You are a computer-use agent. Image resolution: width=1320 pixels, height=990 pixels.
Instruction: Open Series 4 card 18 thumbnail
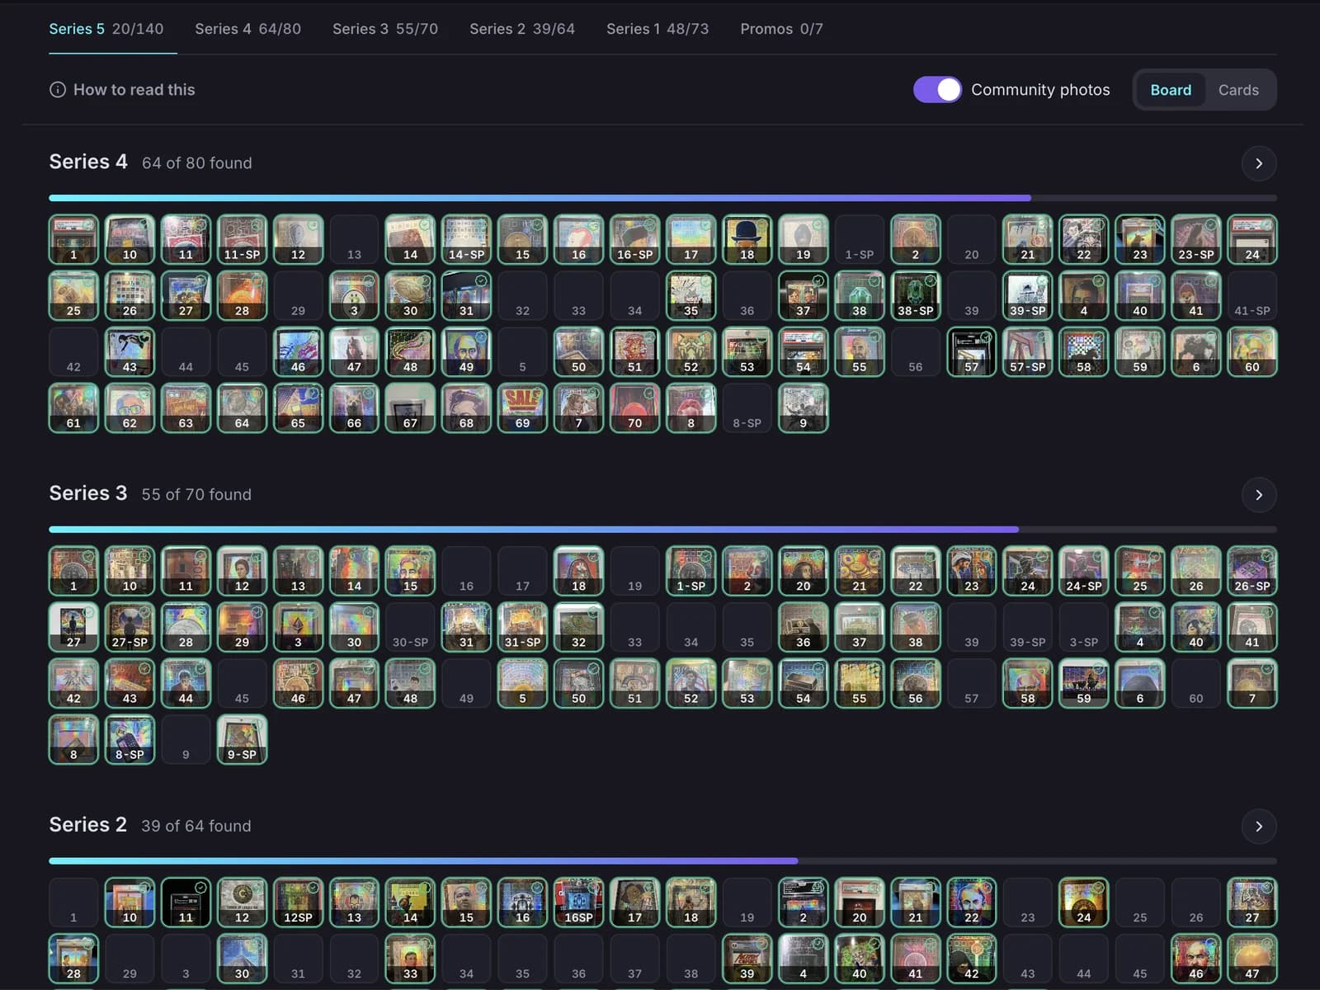[x=747, y=239]
